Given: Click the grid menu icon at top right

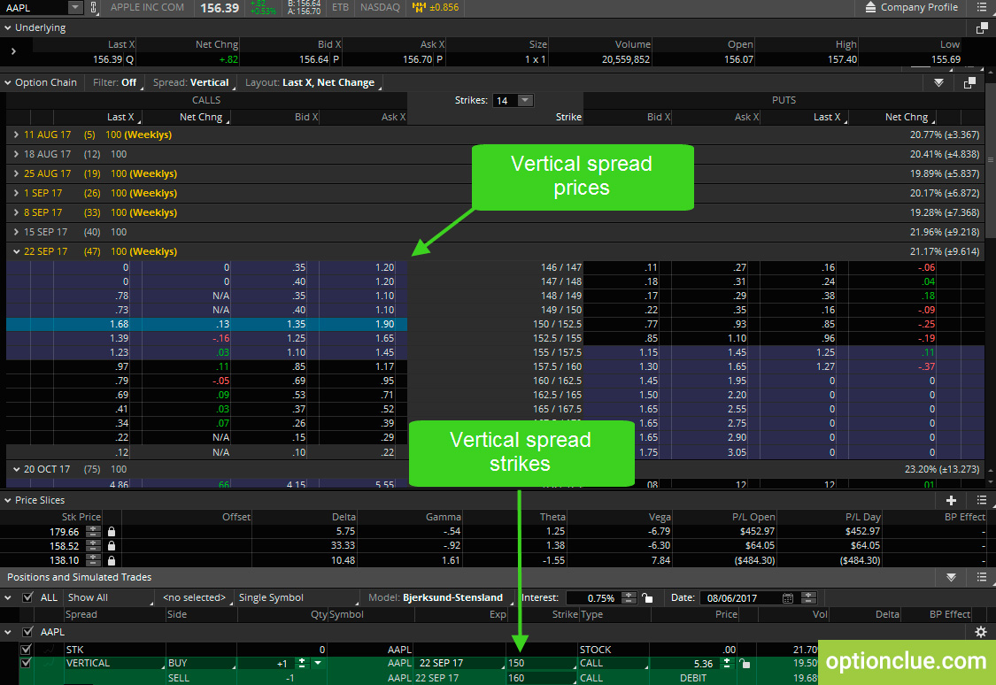Looking at the screenshot, I should click(982, 8).
